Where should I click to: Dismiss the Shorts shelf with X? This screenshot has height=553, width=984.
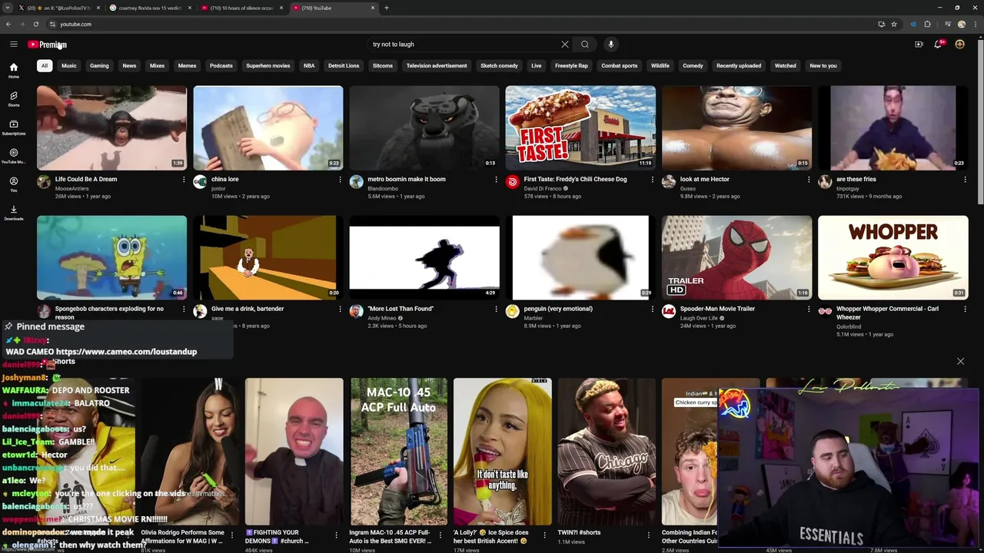point(960,361)
